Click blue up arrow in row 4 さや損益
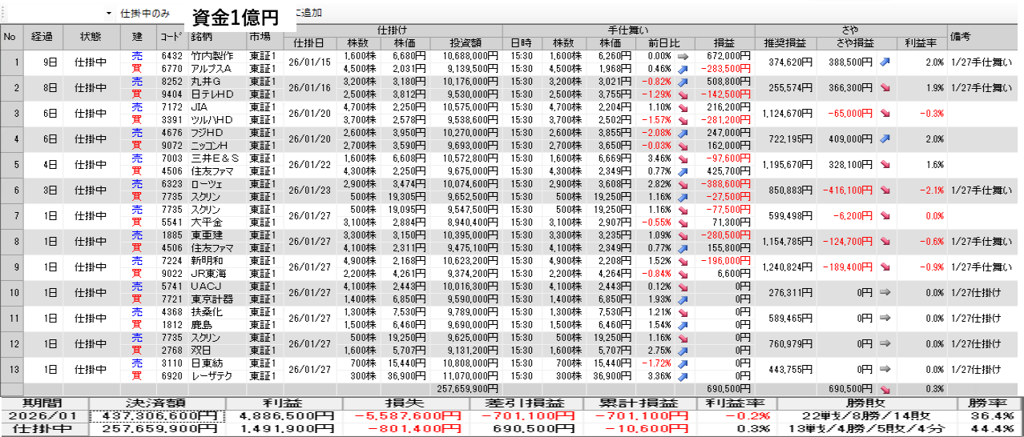Image resolution: width=1024 pixels, height=437 pixels. click(x=885, y=138)
